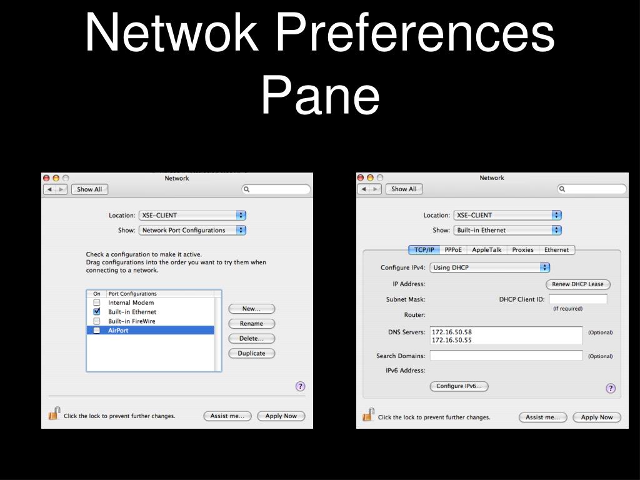Click the Port Configurations column header
The height and width of the screenshot is (480, 640).
click(161, 294)
